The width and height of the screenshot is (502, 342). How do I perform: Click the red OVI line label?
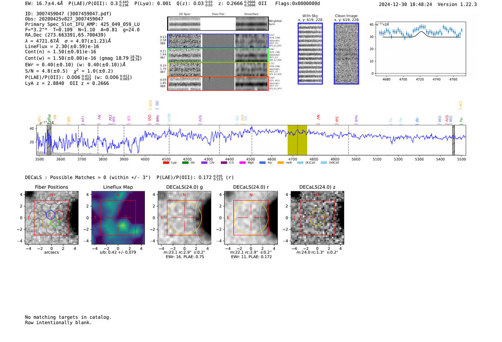coord(150,118)
